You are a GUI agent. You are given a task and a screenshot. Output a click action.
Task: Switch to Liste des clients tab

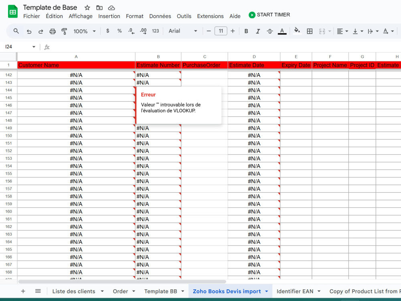pos(74,291)
